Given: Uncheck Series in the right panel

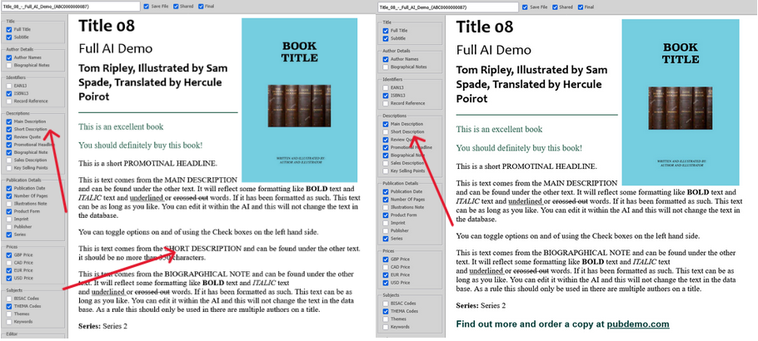Looking at the screenshot, I should pyautogui.click(x=386, y=238).
